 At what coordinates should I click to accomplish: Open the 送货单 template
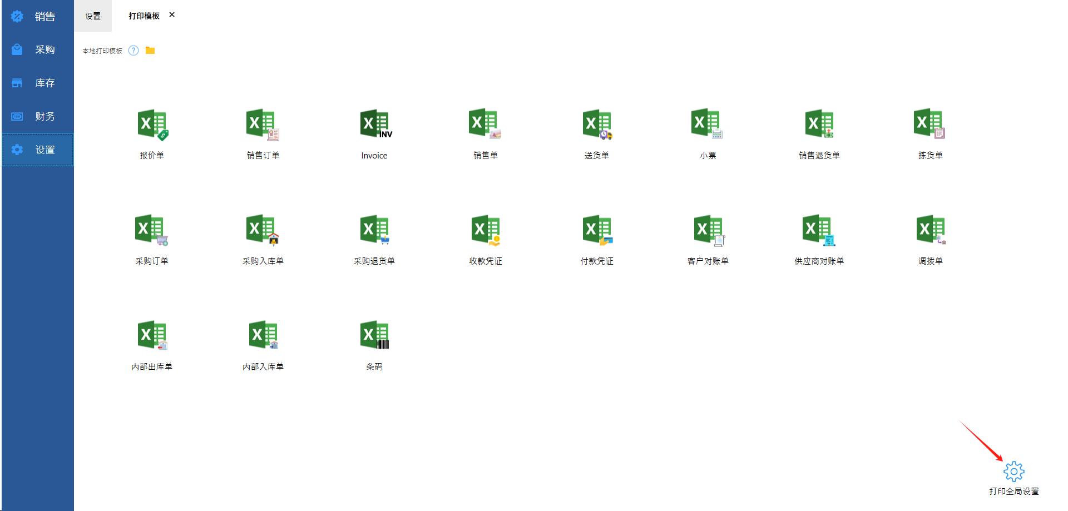click(x=597, y=125)
